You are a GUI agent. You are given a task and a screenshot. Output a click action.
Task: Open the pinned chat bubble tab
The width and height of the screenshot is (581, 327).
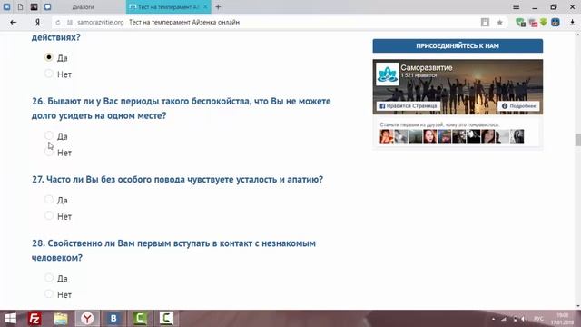coord(48,6)
